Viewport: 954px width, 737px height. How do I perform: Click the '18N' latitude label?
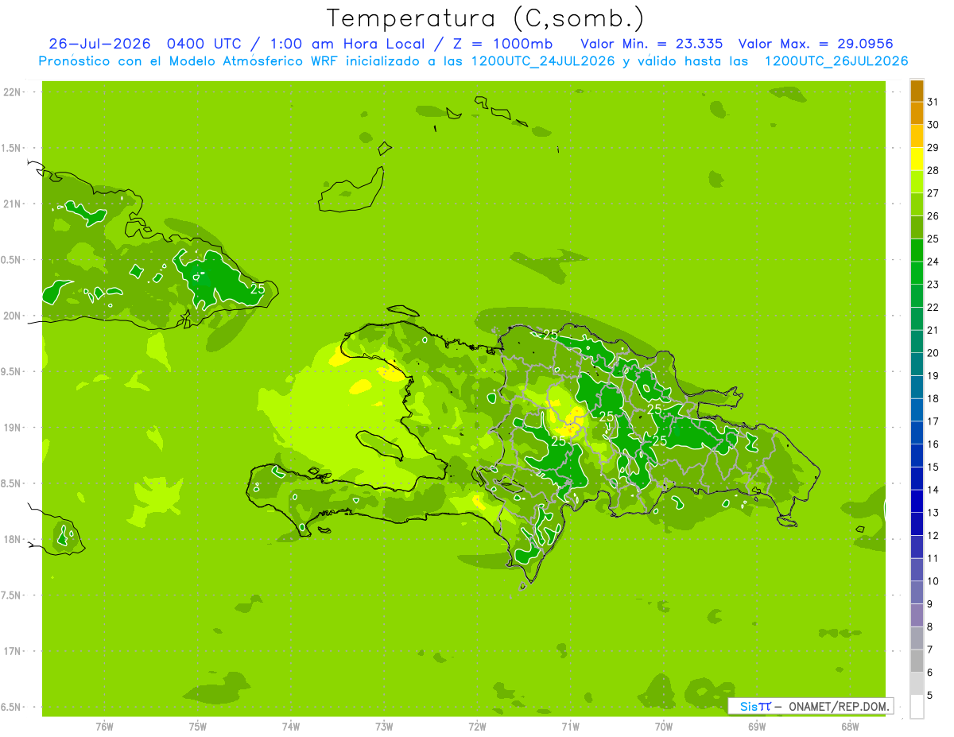11,539
